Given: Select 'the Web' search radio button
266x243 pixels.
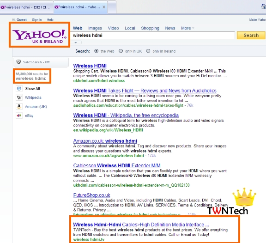Looking at the screenshot, I should click(97, 51).
